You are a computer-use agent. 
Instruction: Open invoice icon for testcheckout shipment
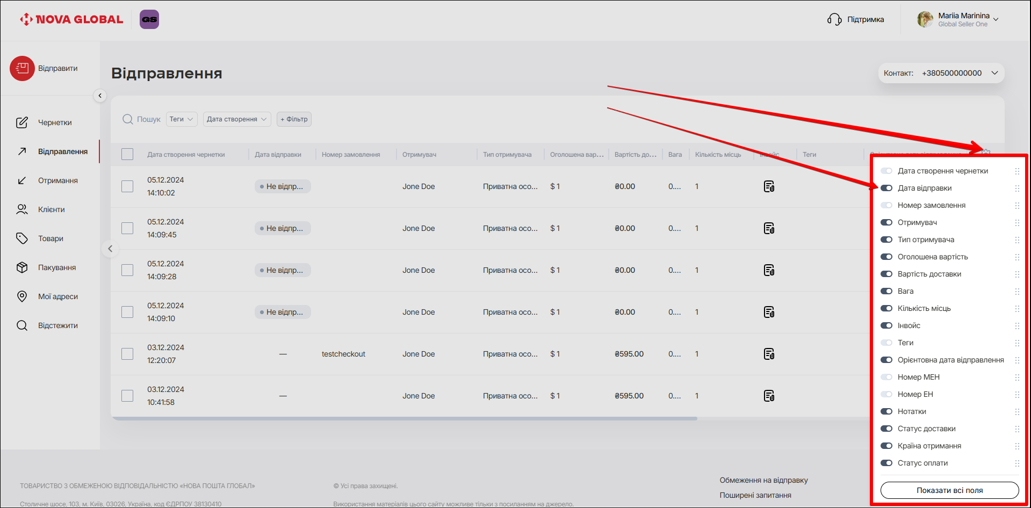coord(769,354)
